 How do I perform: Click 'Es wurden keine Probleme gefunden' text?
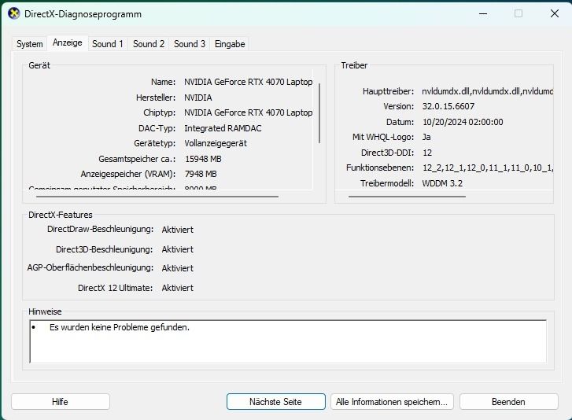pyautogui.click(x=120, y=327)
